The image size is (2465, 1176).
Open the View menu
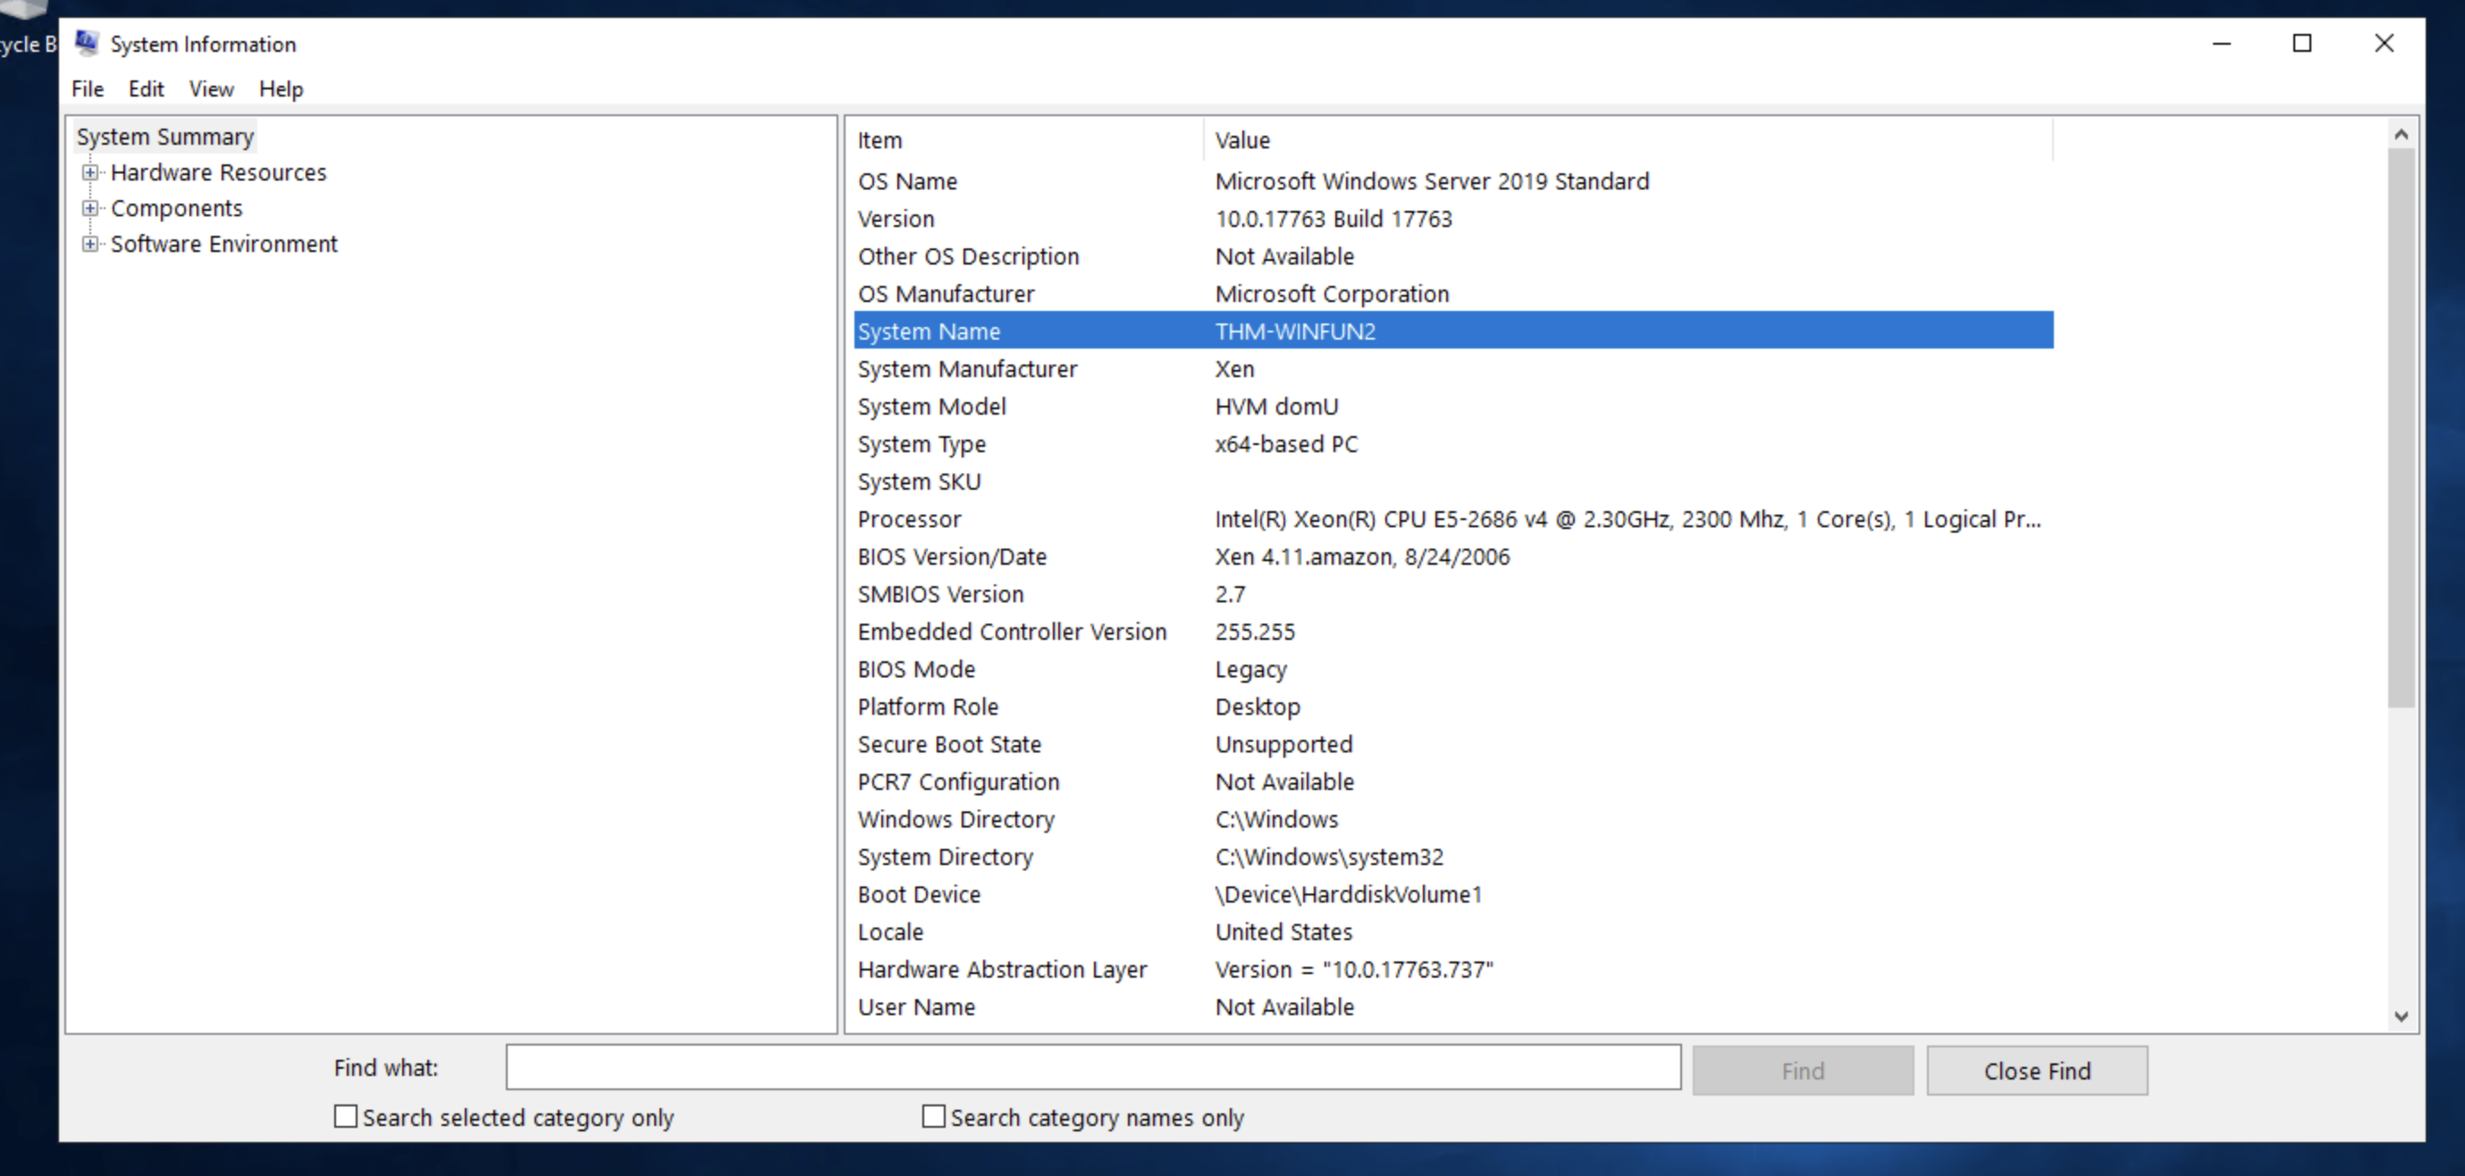(211, 89)
